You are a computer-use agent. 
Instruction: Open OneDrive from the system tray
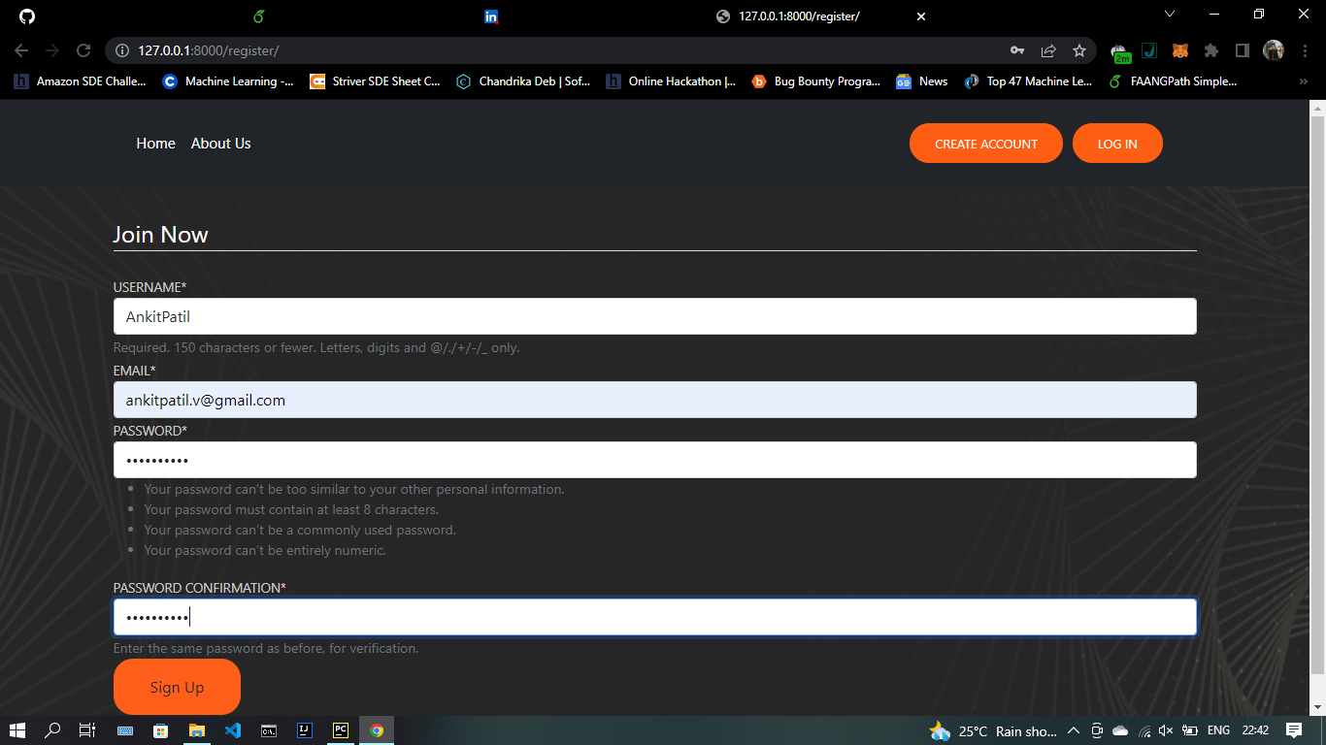tap(1119, 730)
